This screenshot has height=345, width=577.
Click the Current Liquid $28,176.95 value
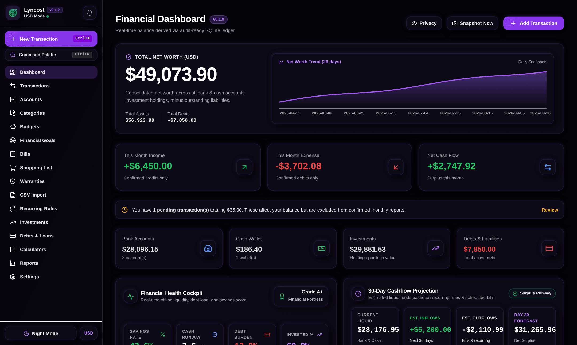378,330
